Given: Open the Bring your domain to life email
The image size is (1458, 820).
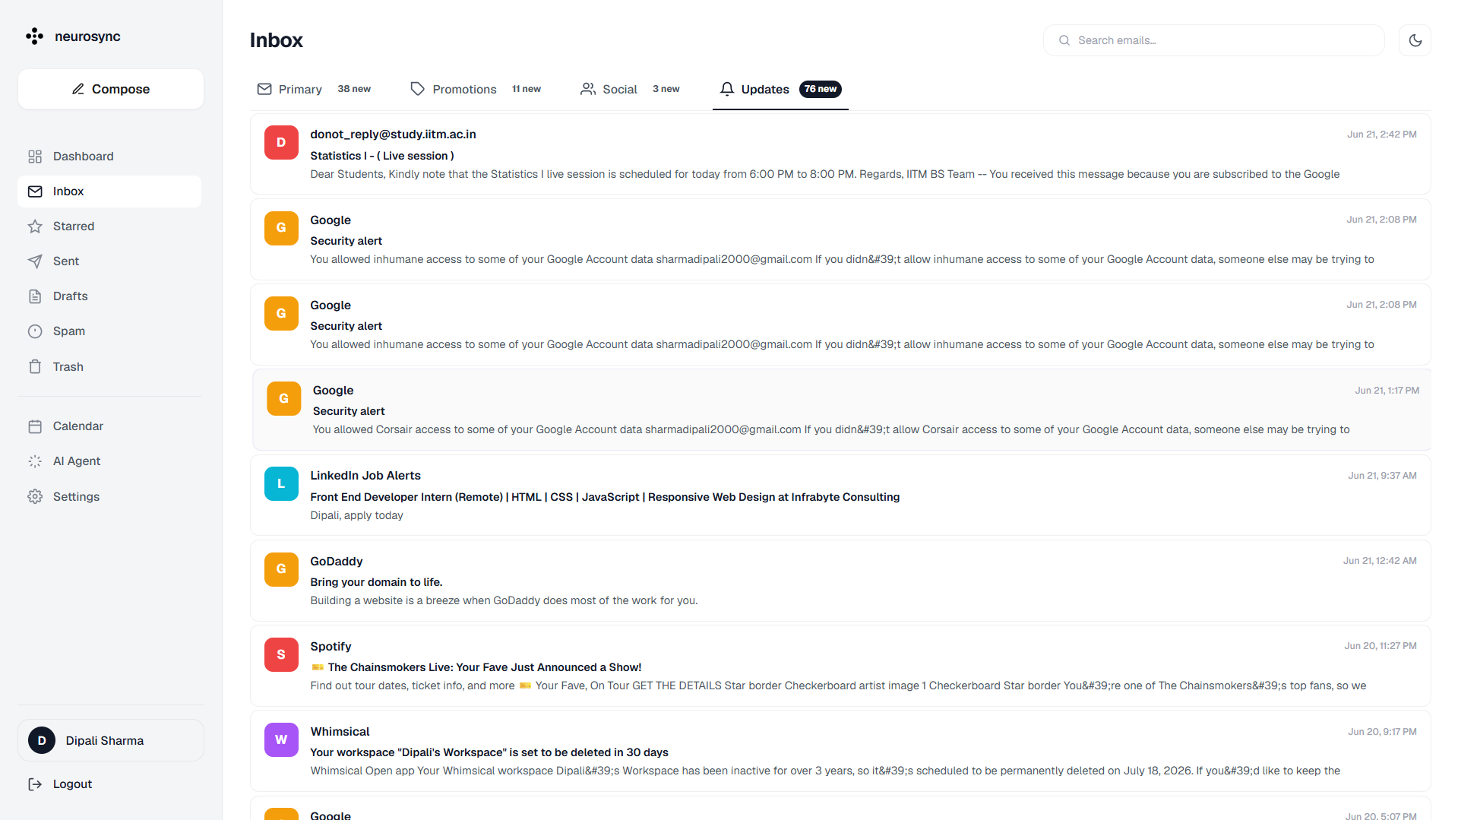Looking at the screenshot, I should coord(840,581).
